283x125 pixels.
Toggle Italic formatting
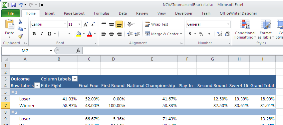(x=42, y=34)
